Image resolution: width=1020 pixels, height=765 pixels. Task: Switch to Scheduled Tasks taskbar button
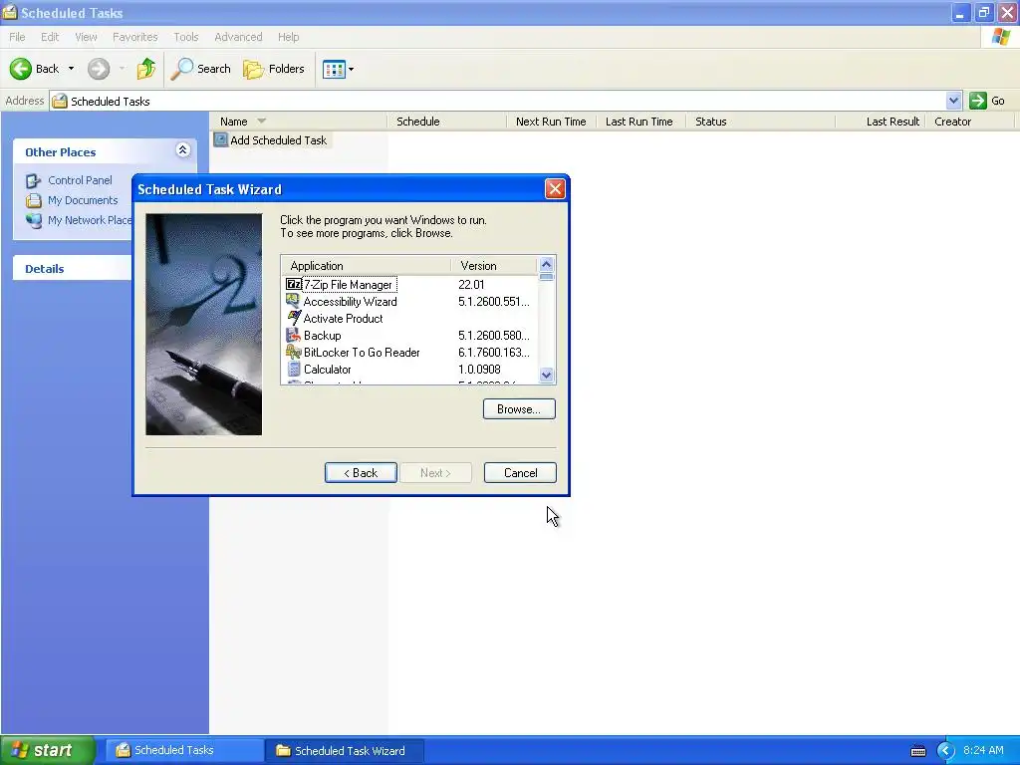184,751
